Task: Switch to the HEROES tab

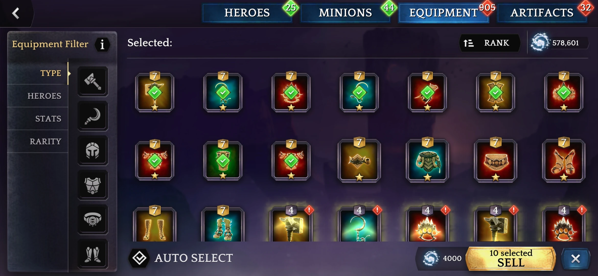Action: tap(247, 13)
